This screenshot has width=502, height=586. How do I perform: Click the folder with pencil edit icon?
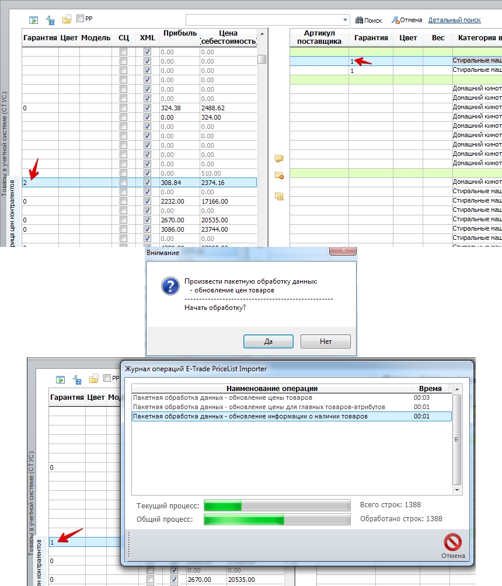[x=279, y=158]
